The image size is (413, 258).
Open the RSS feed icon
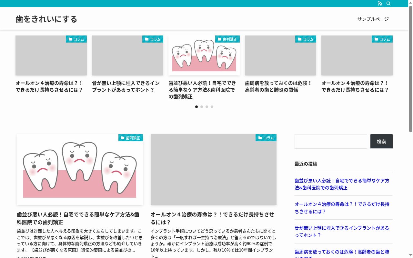coord(380,4)
